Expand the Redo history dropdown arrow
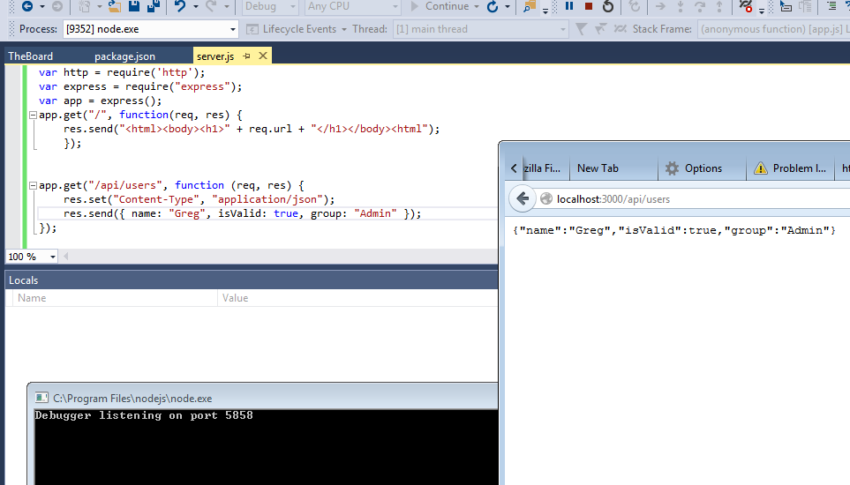The height and width of the screenshot is (485, 850). (227, 6)
